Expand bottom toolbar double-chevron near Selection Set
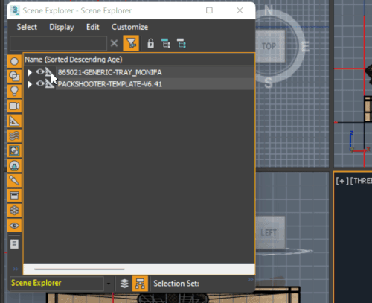This screenshot has height=303, width=372. 251,279
